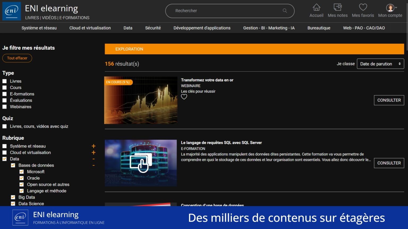
Task: Open Mes favoris heart icon
Action: (363, 7)
